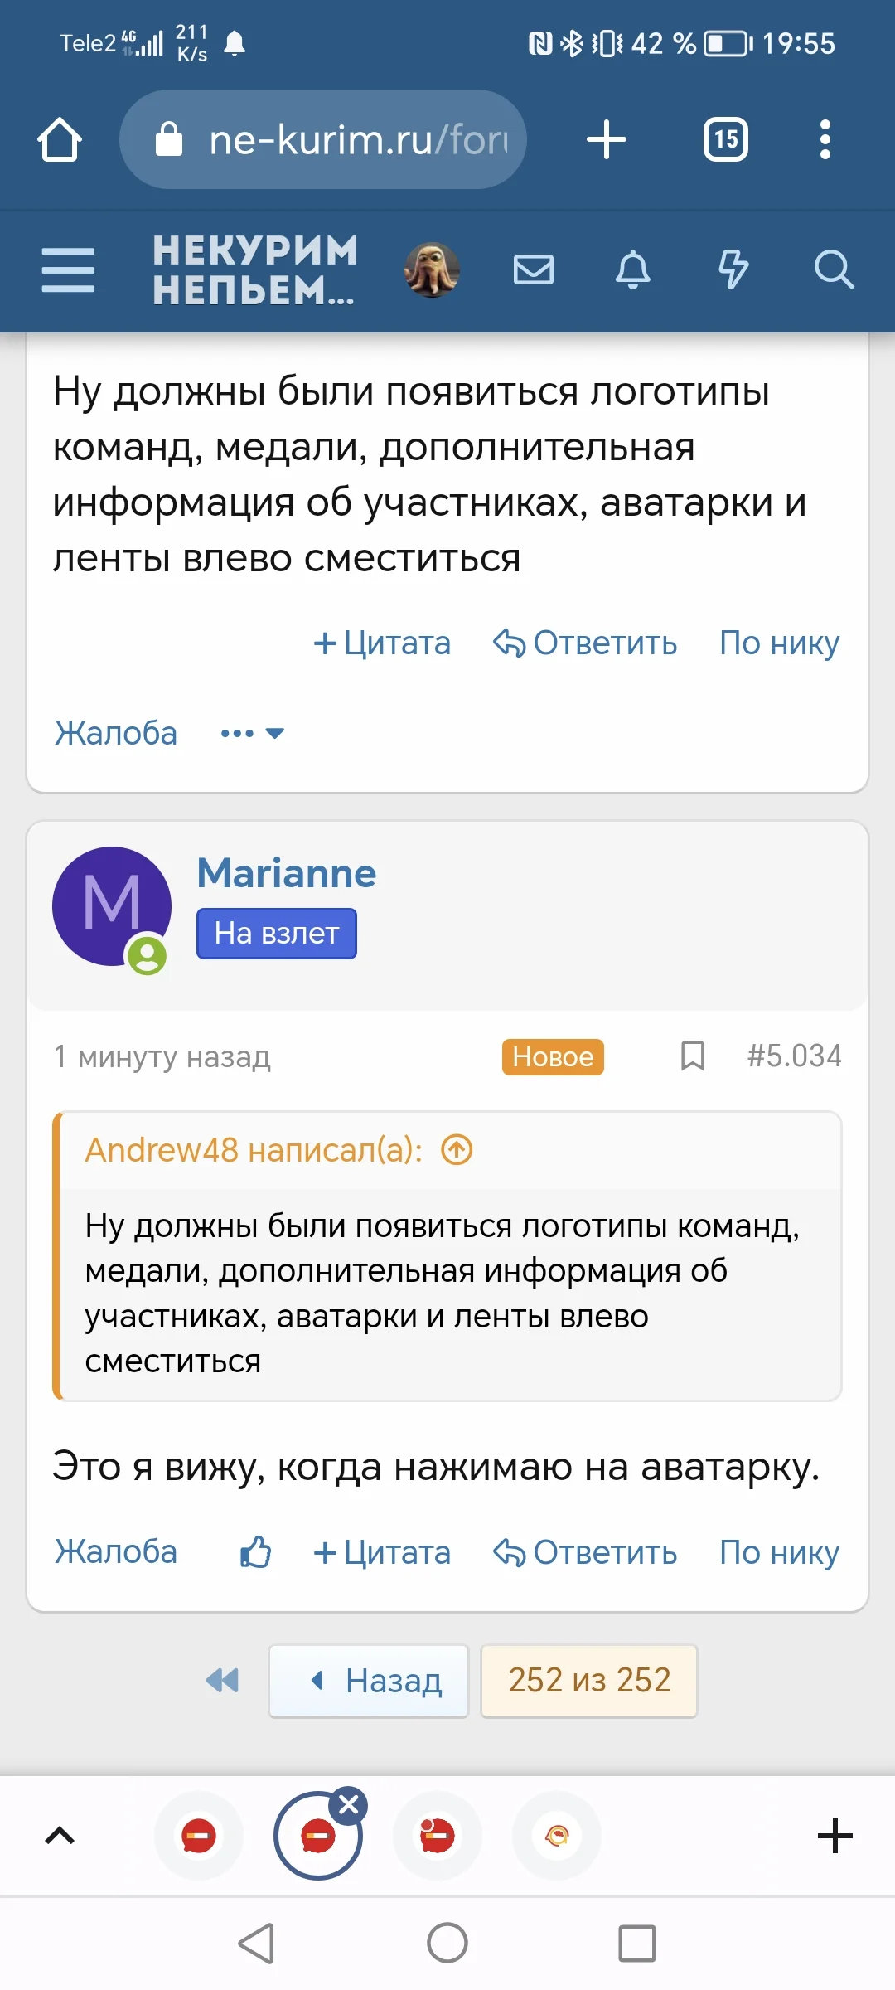Open a new browser tab with plus icon
Image resolution: width=895 pixels, height=1990 pixels.
click(606, 138)
